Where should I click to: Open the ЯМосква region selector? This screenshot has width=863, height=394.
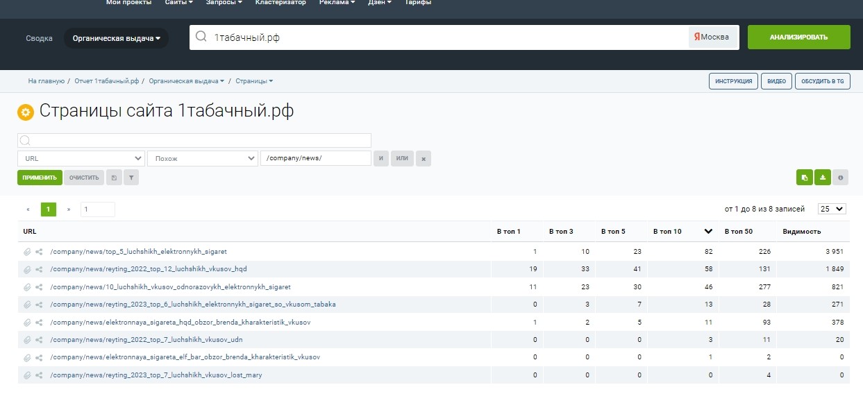click(x=713, y=37)
